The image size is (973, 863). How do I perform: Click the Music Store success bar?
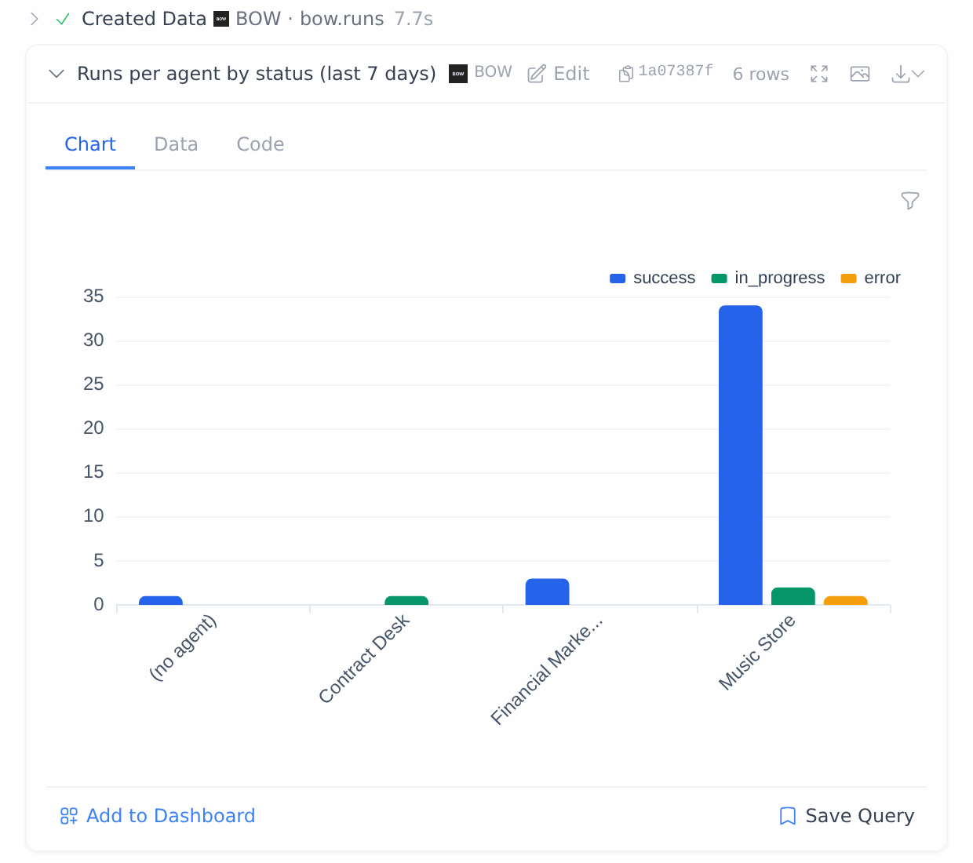(x=741, y=455)
